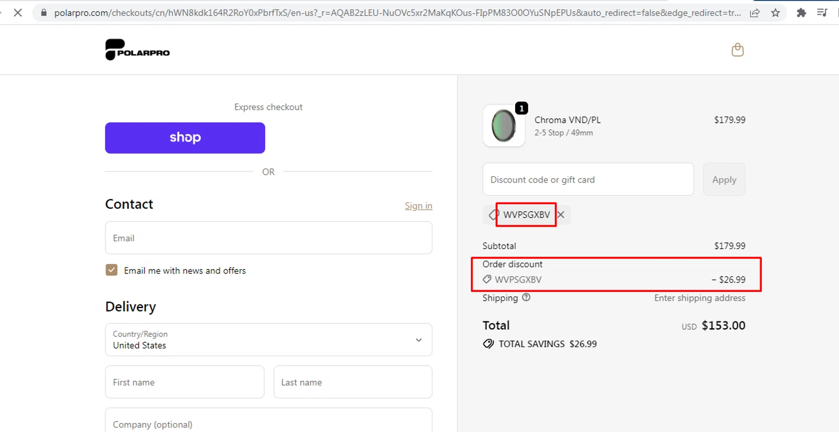Click the Chroma VND/PL product name
Viewport: 839px width, 432px height.
568,120
